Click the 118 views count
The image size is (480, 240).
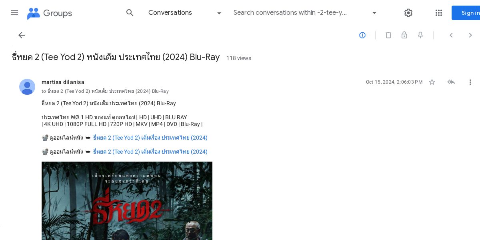tap(239, 58)
